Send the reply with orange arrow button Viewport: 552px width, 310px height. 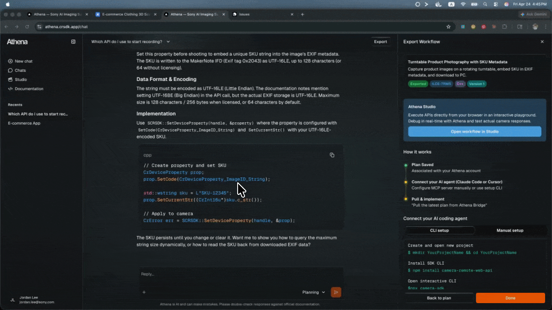(336, 292)
